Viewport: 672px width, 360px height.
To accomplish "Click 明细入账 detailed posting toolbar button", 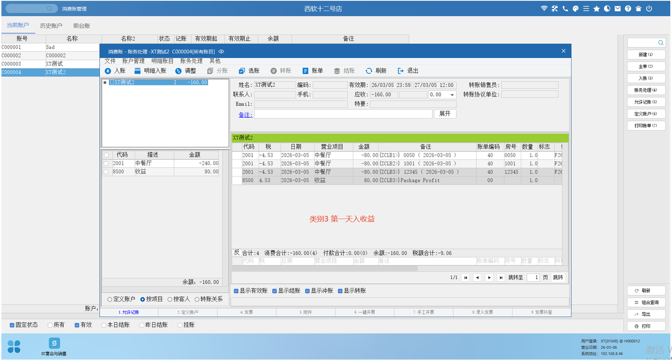I will click(150, 71).
